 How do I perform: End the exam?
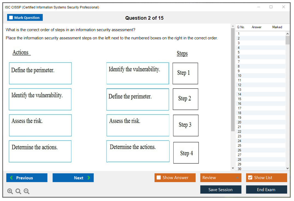pyautogui.click(x=266, y=190)
